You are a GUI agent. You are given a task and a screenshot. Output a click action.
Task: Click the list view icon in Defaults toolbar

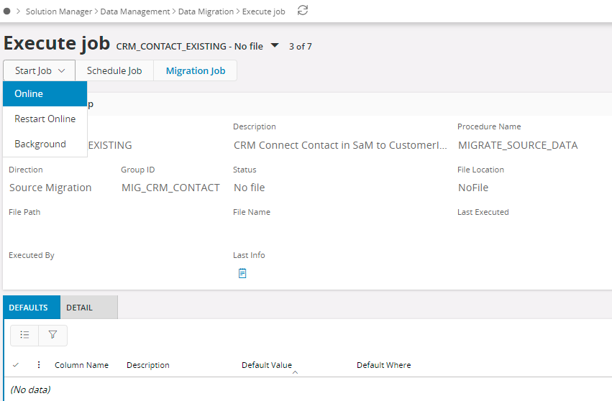24,335
